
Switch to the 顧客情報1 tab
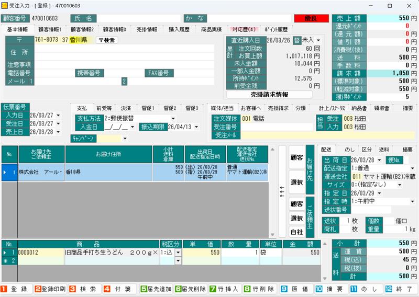[50, 29]
